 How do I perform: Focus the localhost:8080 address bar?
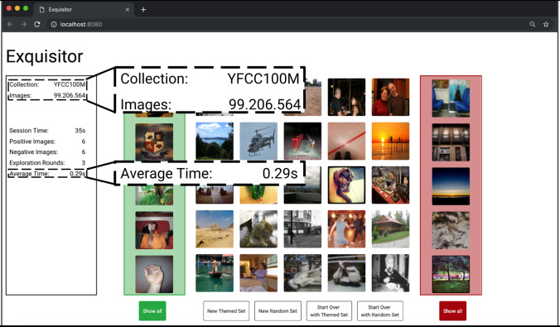[286, 24]
